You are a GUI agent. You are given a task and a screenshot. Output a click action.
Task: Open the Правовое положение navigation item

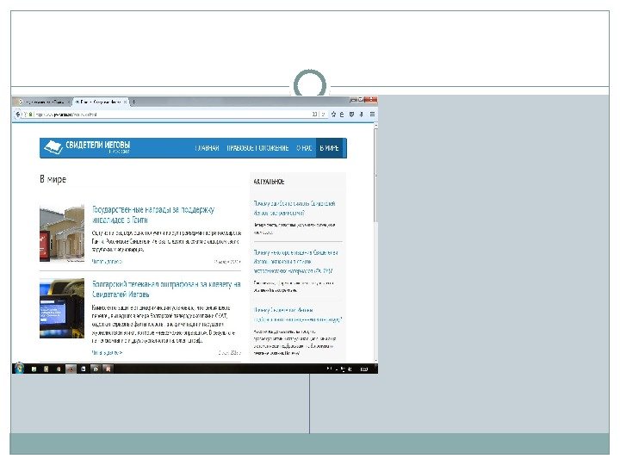click(x=257, y=148)
